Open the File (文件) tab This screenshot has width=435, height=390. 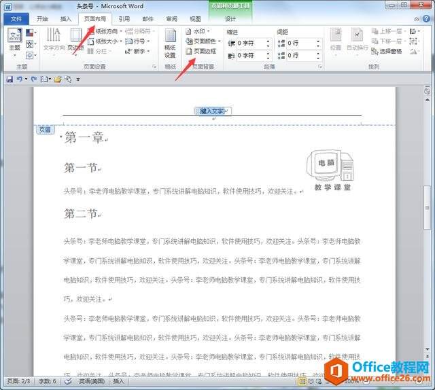coord(16,19)
